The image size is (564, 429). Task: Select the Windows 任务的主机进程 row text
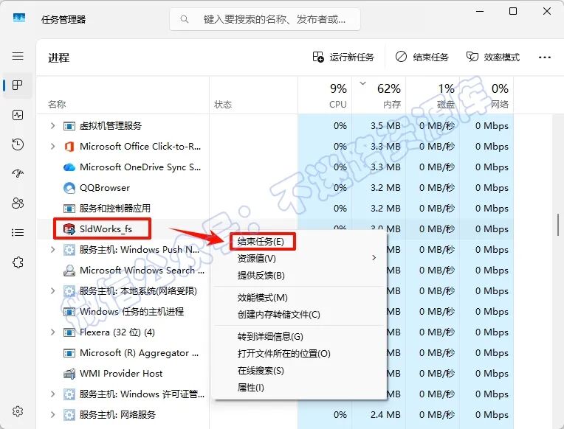coord(131,311)
